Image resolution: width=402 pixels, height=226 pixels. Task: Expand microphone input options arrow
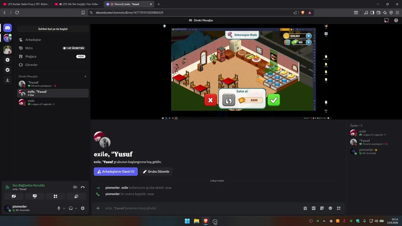tap(64, 208)
